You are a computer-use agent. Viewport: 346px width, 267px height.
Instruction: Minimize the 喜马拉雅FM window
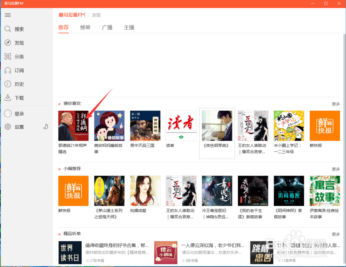click(312, 3)
